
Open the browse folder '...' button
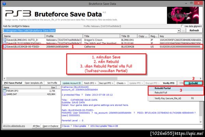183,31
